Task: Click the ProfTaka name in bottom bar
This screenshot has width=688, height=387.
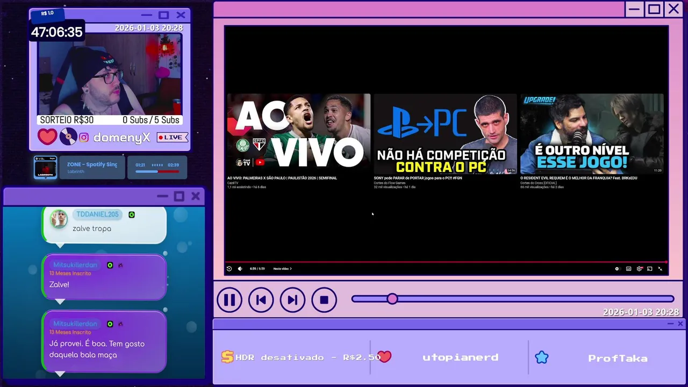Action: (618, 359)
